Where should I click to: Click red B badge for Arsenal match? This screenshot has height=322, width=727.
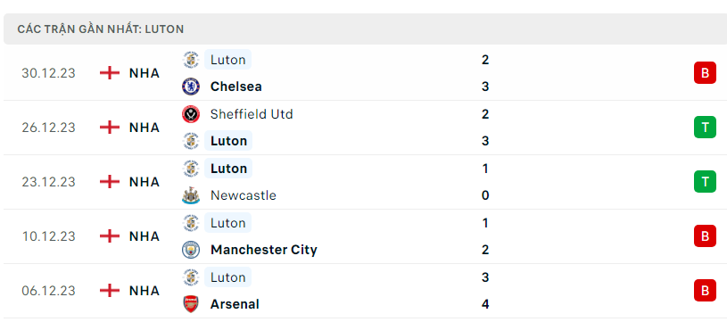click(x=705, y=291)
